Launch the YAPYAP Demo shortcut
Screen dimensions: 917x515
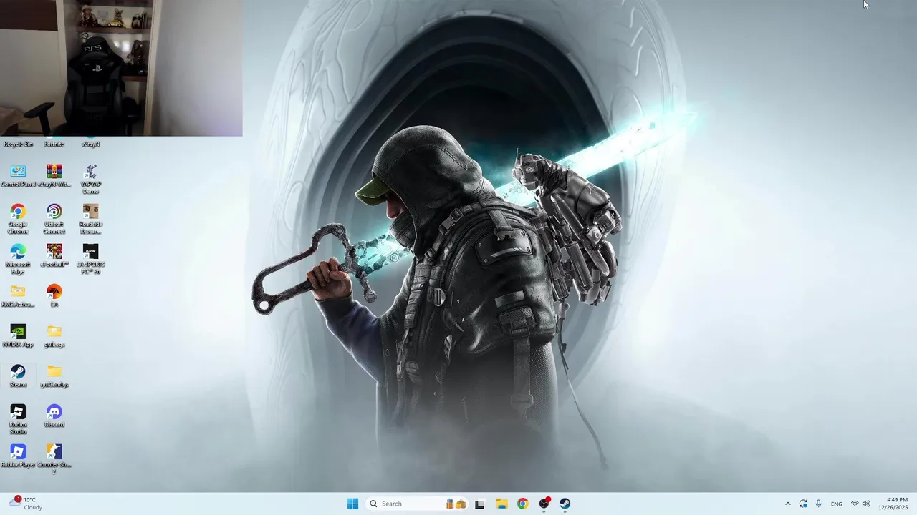click(90, 180)
